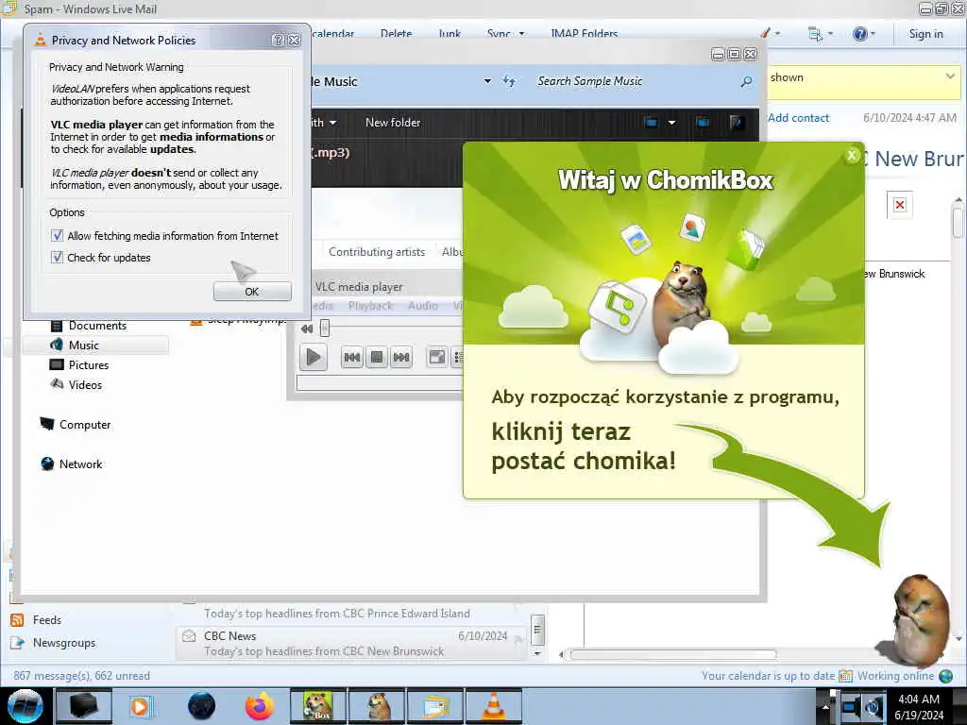Click the dark sphere icon in the taskbar

(x=202, y=706)
